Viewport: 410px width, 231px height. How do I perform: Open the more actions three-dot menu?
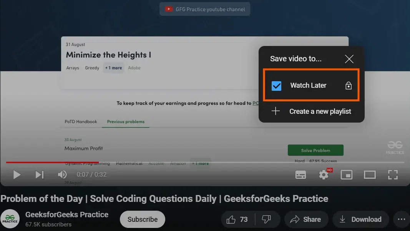click(402, 219)
